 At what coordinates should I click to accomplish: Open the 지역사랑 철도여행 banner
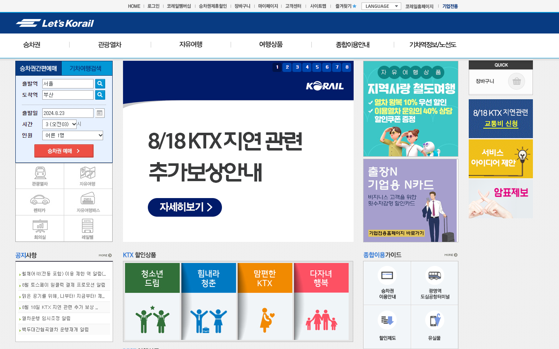[411, 109]
